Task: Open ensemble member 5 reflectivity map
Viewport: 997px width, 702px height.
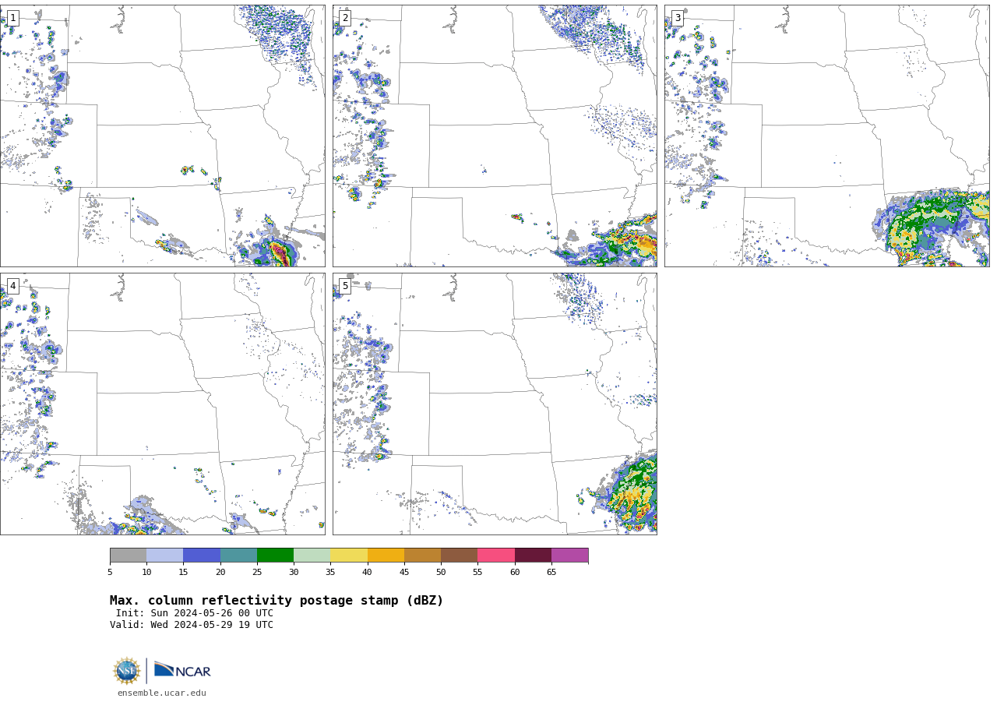Action: coord(495,404)
